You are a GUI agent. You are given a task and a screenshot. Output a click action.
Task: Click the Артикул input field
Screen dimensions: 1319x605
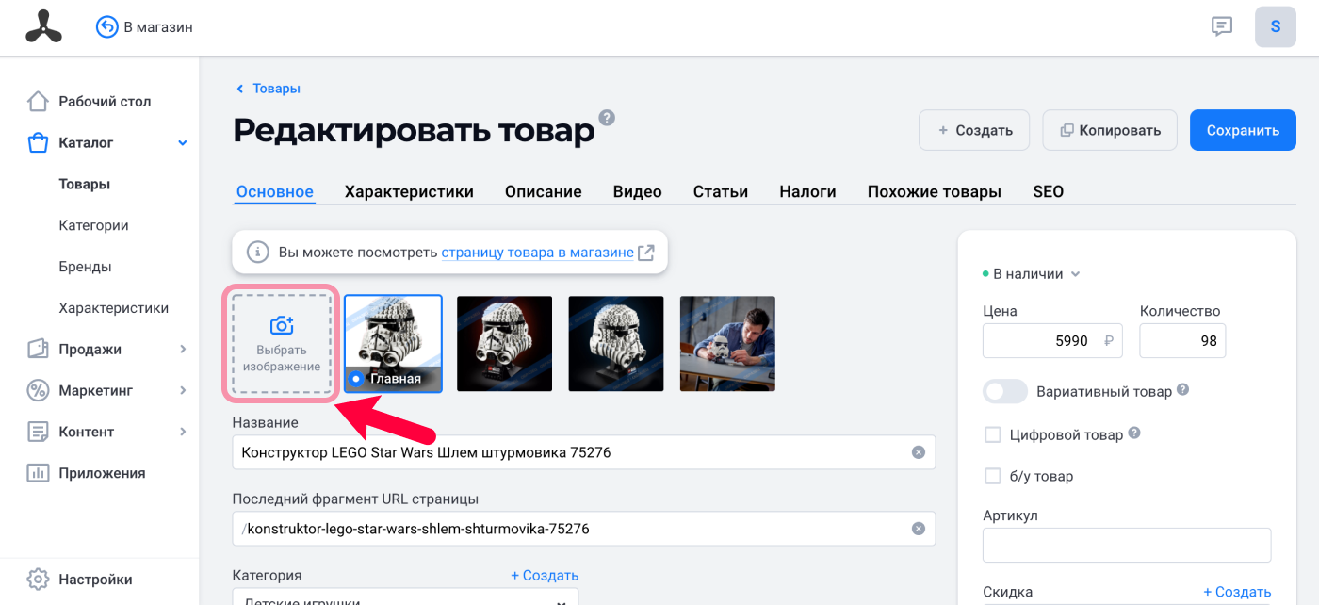point(1127,546)
